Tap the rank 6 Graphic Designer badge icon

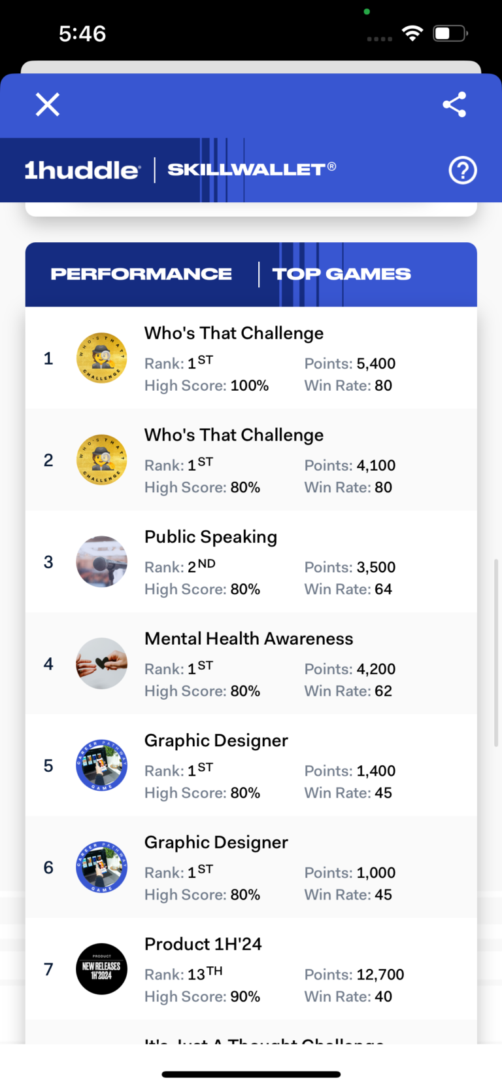point(101,867)
